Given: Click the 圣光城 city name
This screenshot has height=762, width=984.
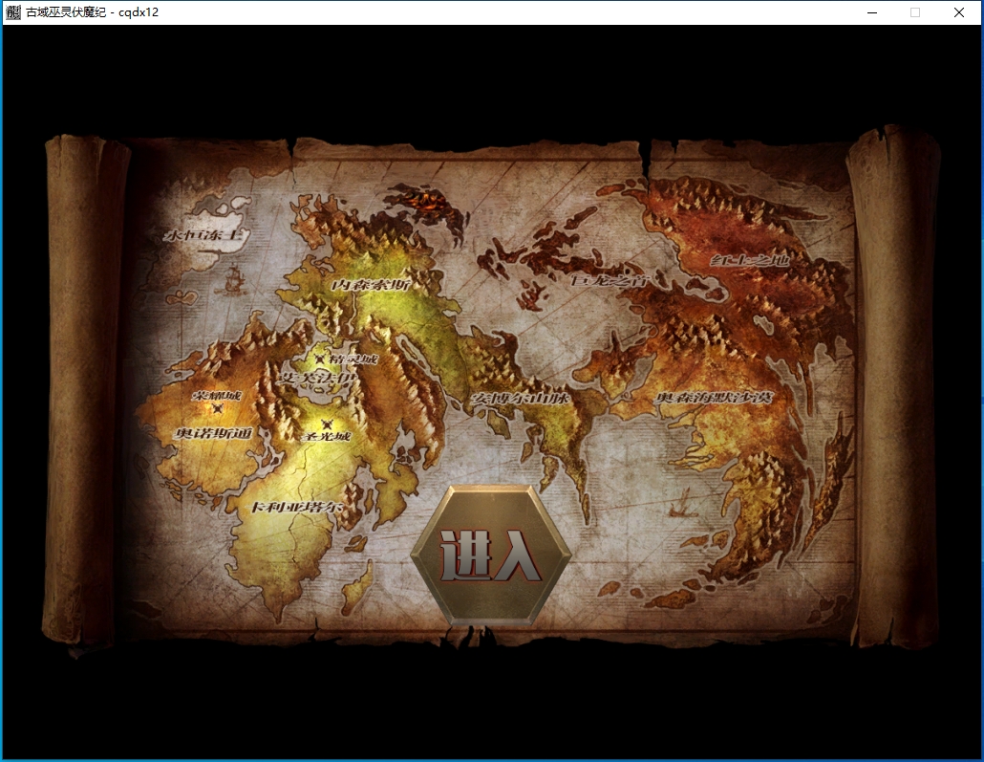Looking at the screenshot, I should pyautogui.click(x=326, y=436).
